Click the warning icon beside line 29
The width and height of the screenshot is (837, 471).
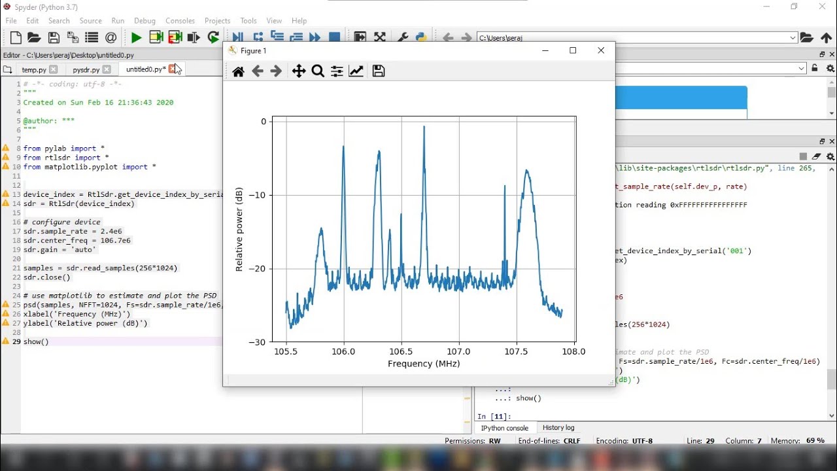(6, 341)
